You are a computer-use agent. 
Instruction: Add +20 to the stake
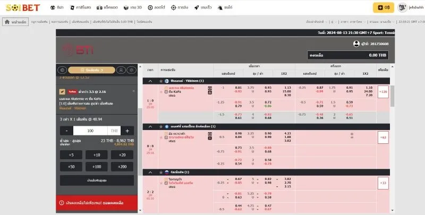pyautogui.click(x=122, y=155)
